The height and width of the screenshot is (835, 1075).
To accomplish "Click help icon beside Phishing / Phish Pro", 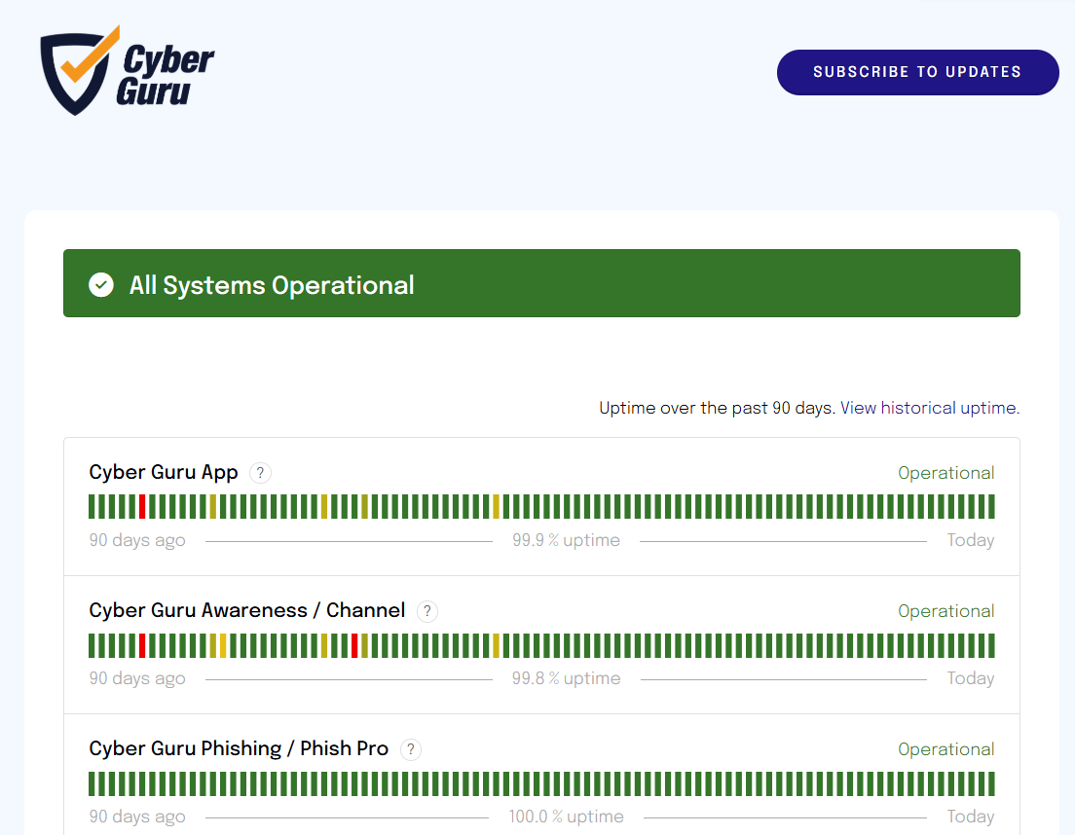I will tap(411, 749).
